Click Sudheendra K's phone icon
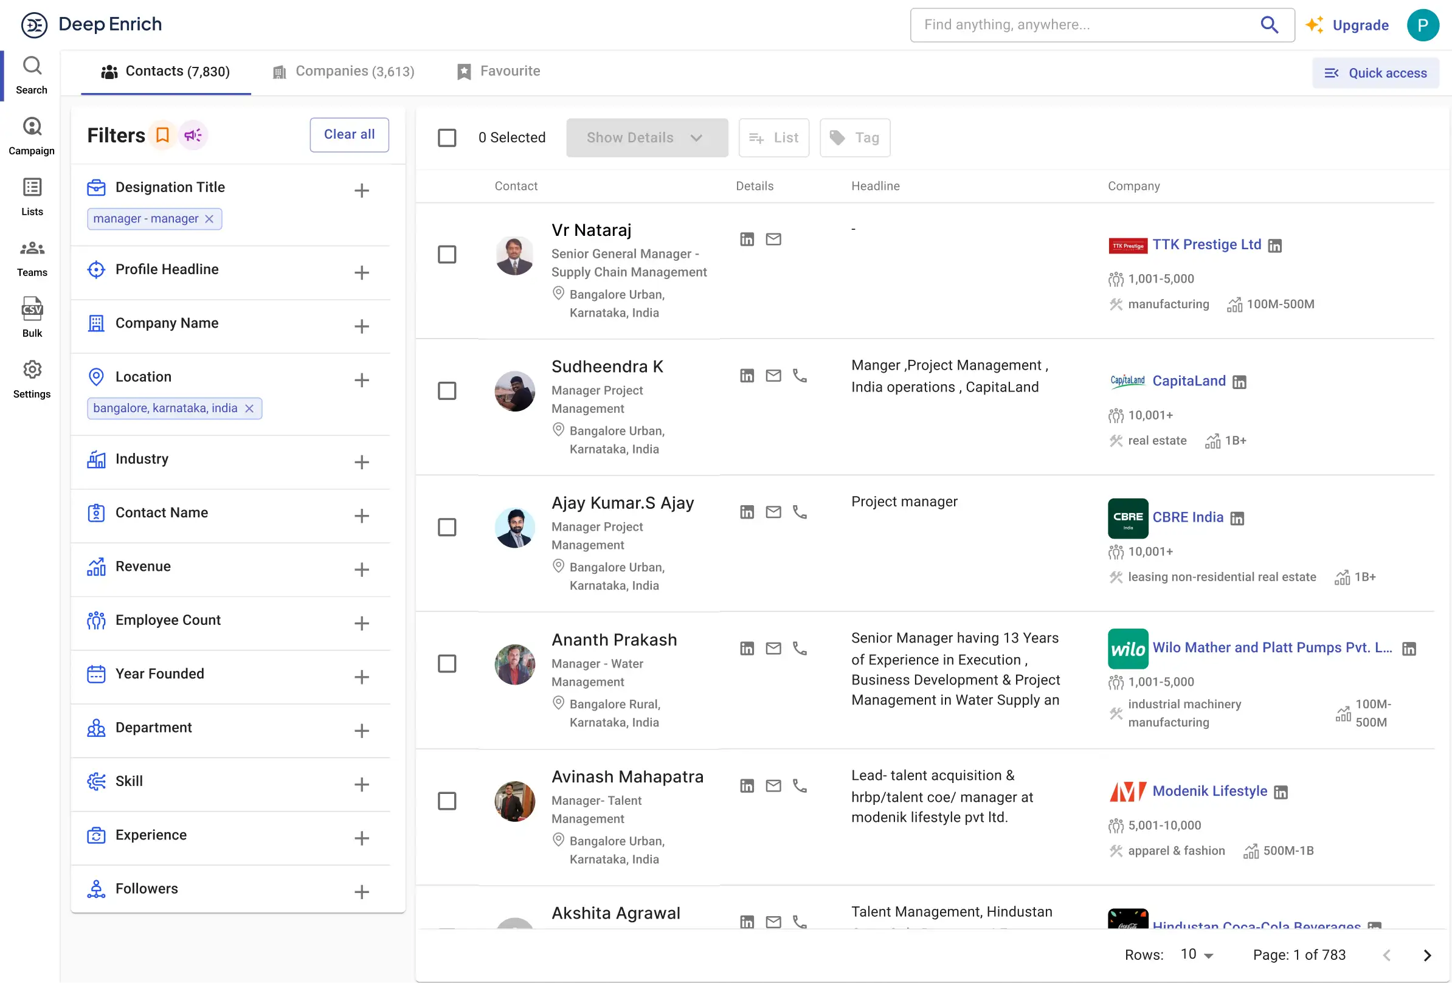The height and width of the screenshot is (983, 1452). point(800,375)
